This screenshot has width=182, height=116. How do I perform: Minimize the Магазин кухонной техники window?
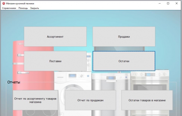(160, 3)
